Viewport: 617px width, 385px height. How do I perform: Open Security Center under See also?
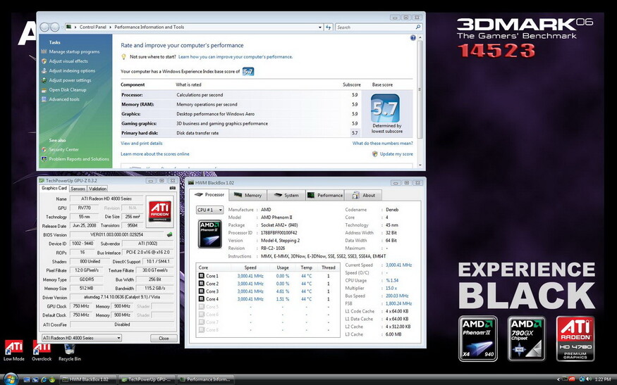click(x=63, y=150)
